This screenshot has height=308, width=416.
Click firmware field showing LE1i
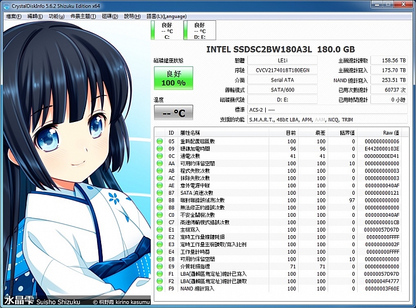point(283,60)
